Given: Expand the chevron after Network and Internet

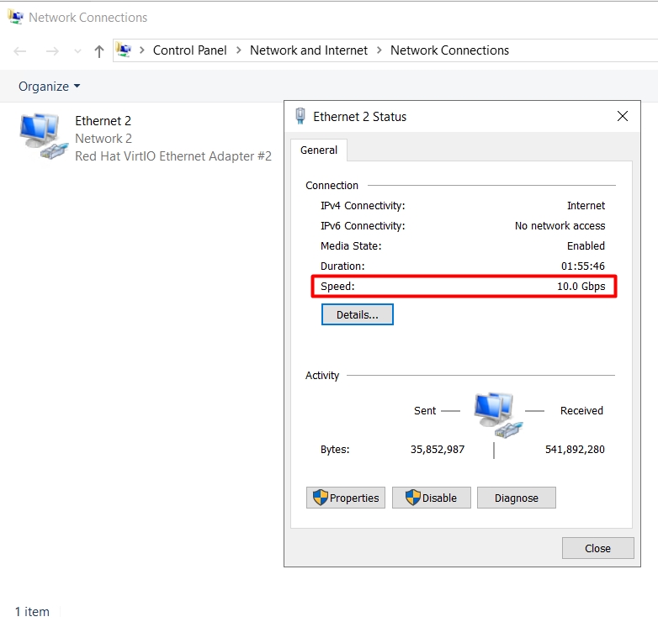Looking at the screenshot, I should coord(379,50).
